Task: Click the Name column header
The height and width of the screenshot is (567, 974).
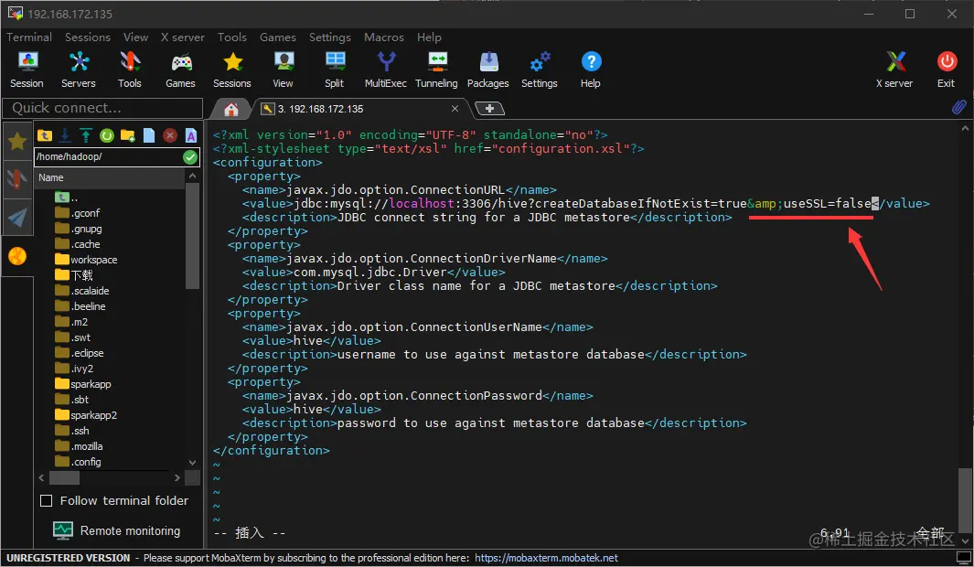Action: click(110, 177)
